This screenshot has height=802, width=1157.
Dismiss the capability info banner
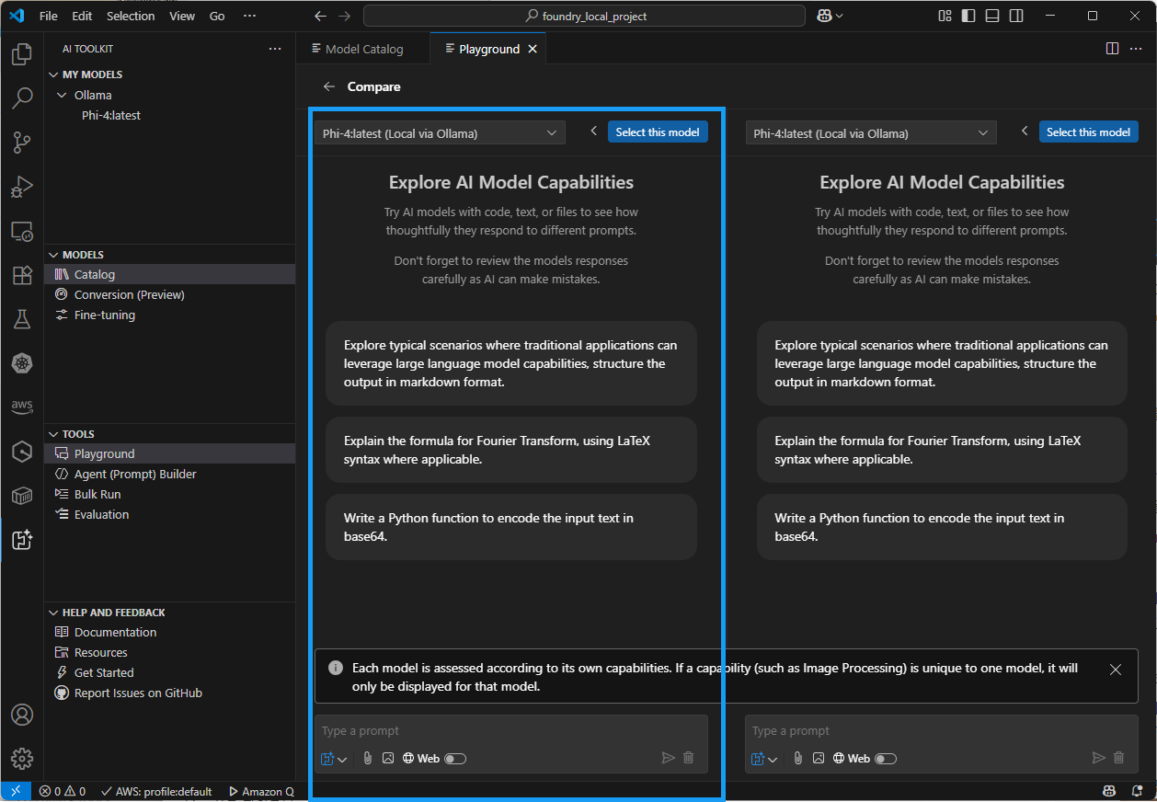(x=1116, y=670)
